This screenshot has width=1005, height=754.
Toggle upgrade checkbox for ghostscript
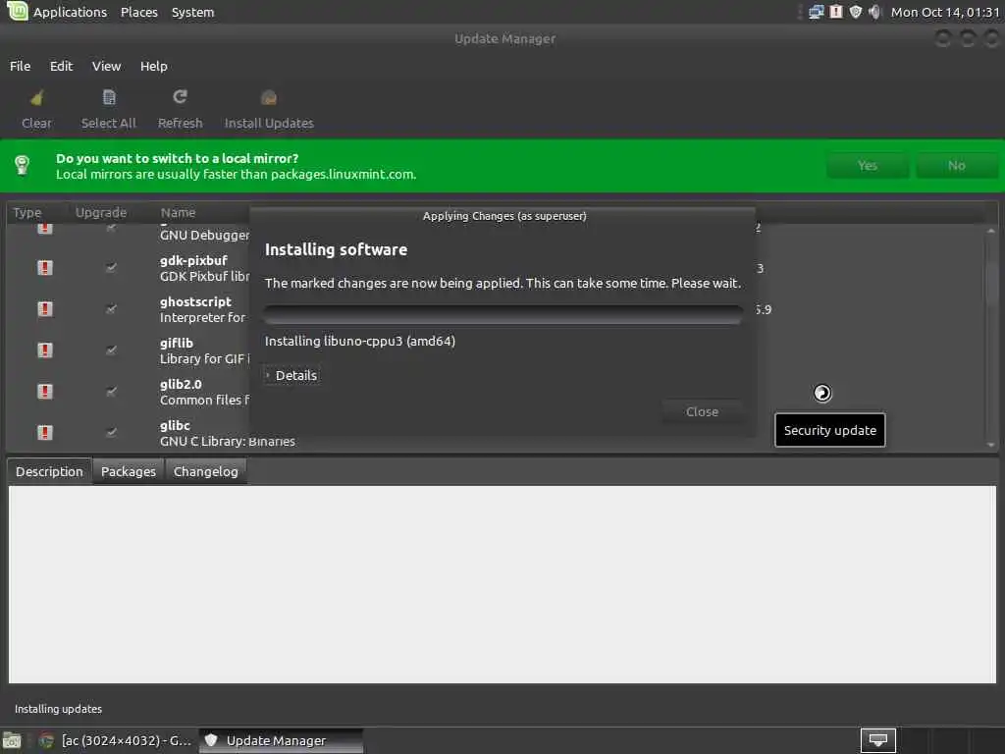point(111,309)
